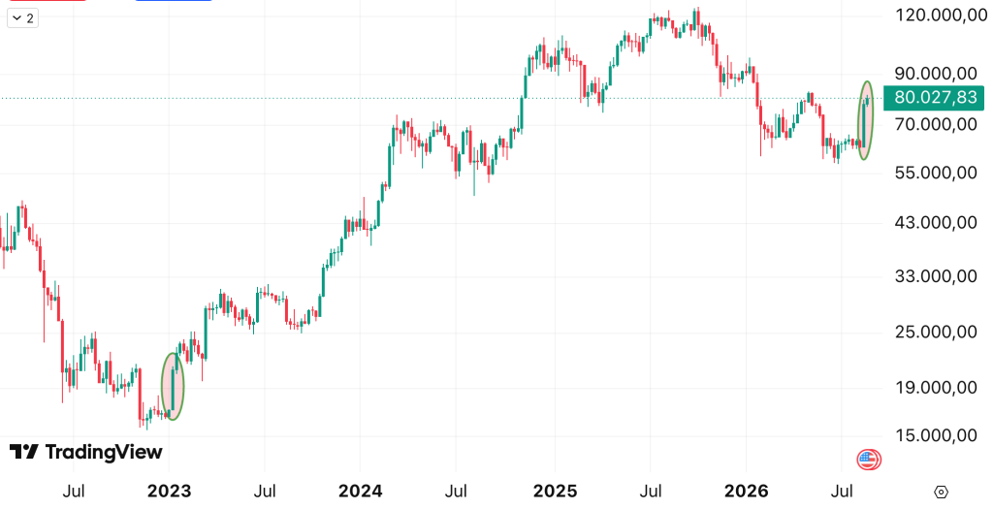Click the 15.000,00 price axis label
Screen dimensions: 993x509
pos(937,435)
